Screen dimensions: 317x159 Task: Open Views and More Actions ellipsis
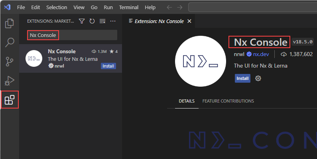pos(113,21)
